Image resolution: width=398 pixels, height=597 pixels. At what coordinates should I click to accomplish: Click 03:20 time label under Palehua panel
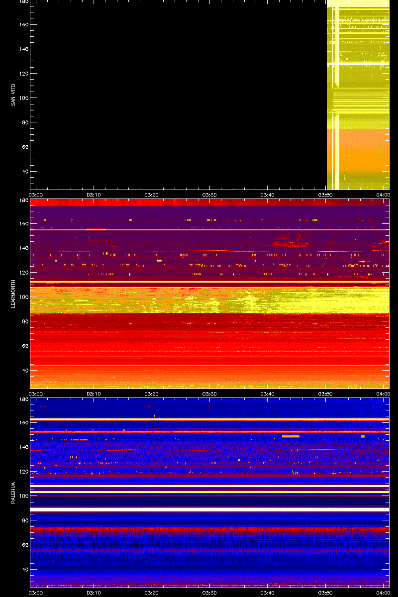point(152,593)
